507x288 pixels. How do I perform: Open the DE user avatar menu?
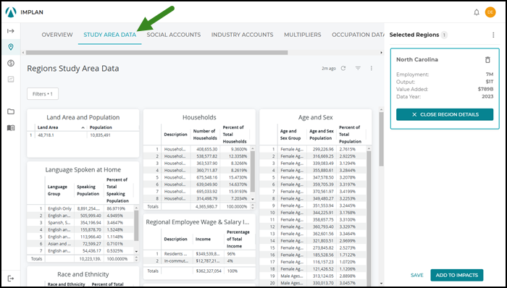(x=490, y=12)
